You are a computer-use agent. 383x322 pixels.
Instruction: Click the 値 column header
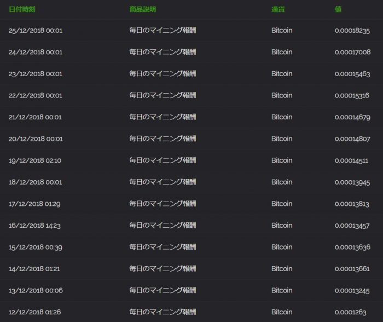338,9
